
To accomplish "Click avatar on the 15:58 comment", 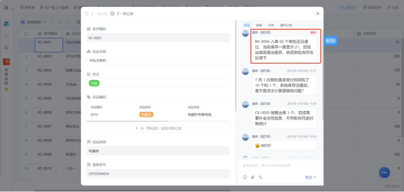I will pos(246,105).
